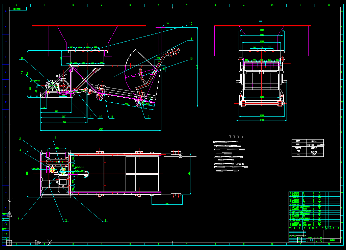Screen dimensions: 346x250
Task: Select the 1567 horizontal dimension text
Action: (63, 117)
